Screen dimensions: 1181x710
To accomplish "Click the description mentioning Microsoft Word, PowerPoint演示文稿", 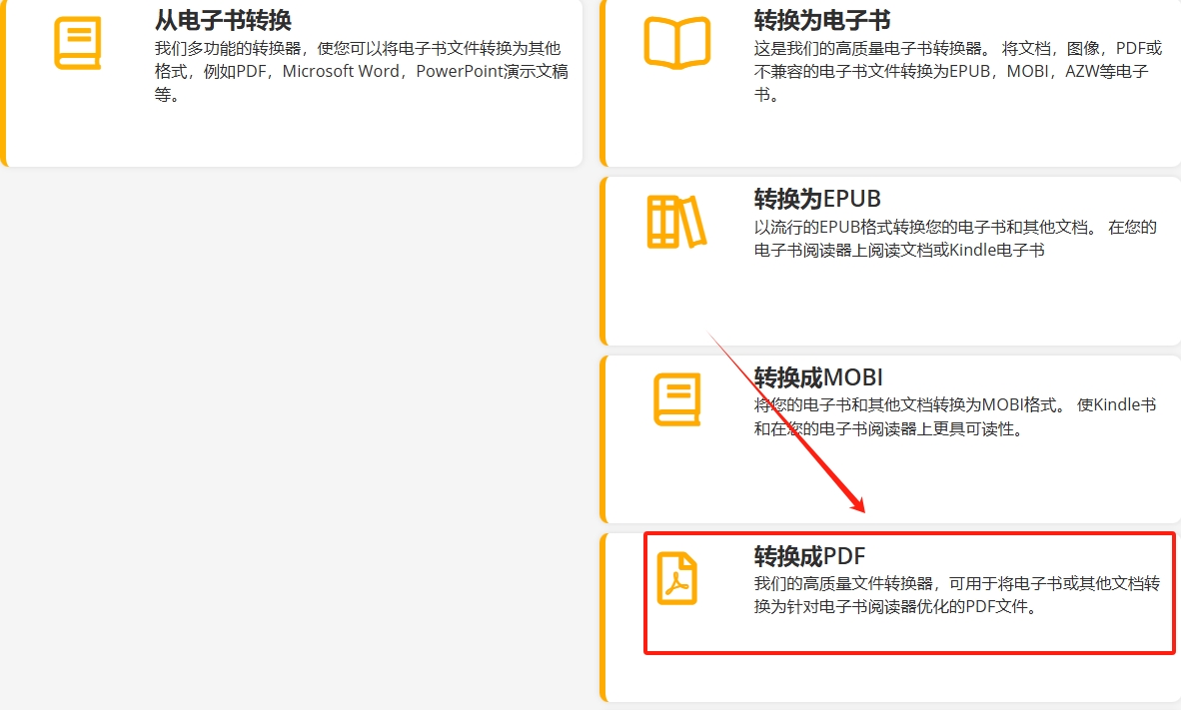I will point(362,72).
